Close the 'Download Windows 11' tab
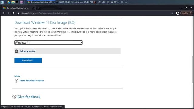Screen dimensions: 194x109 [x=33, y=8]
